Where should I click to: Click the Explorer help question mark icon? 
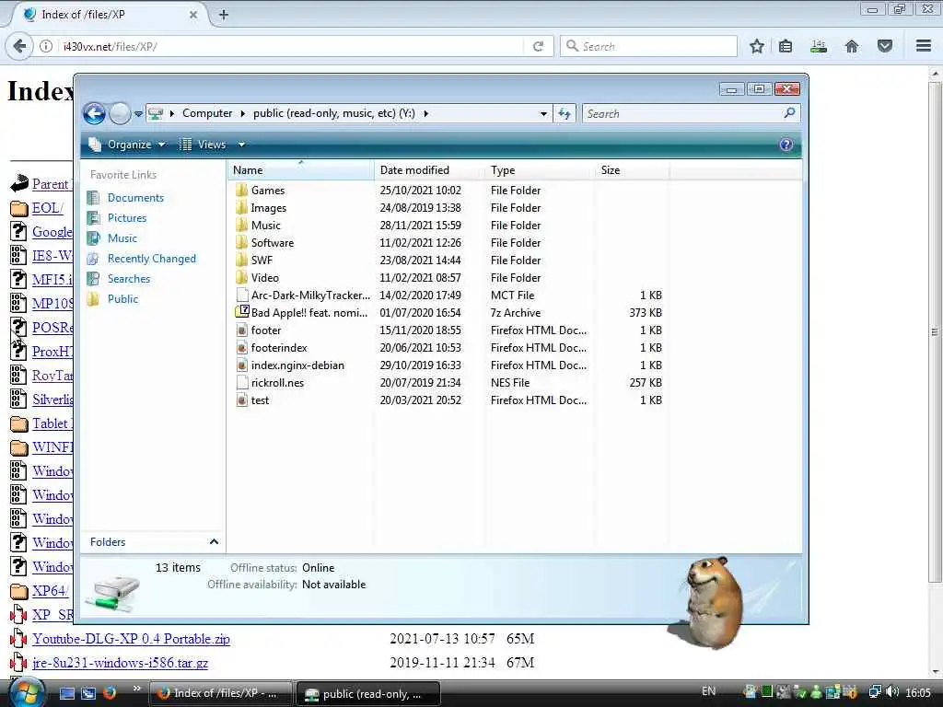coord(786,145)
